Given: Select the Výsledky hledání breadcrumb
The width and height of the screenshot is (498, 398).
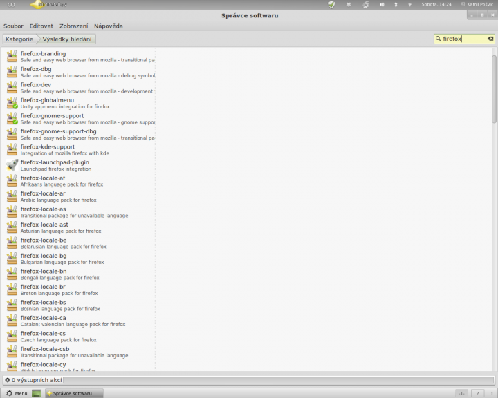Looking at the screenshot, I should [x=67, y=39].
